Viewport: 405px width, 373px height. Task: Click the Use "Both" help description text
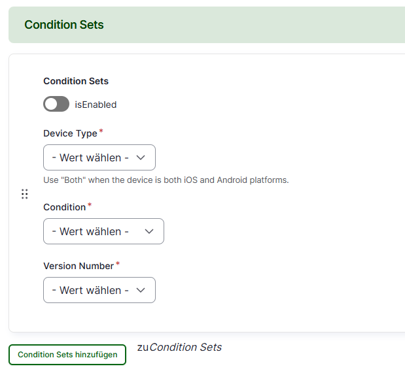[x=166, y=180]
